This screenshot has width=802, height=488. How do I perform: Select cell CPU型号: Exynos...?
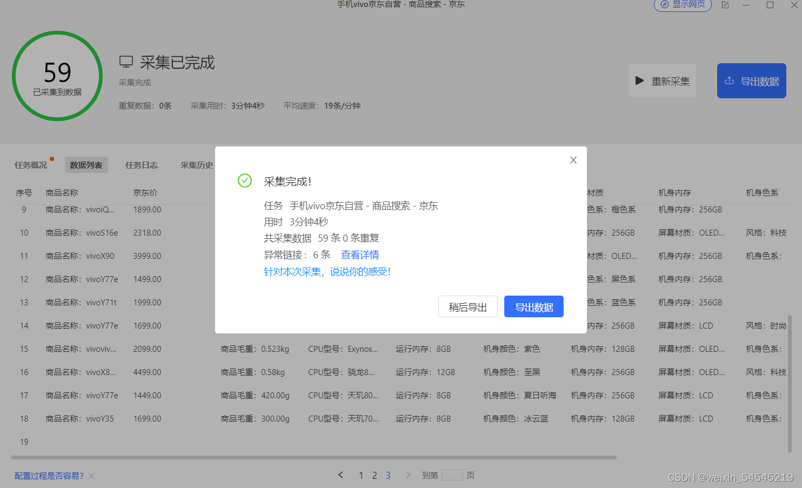pos(343,349)
